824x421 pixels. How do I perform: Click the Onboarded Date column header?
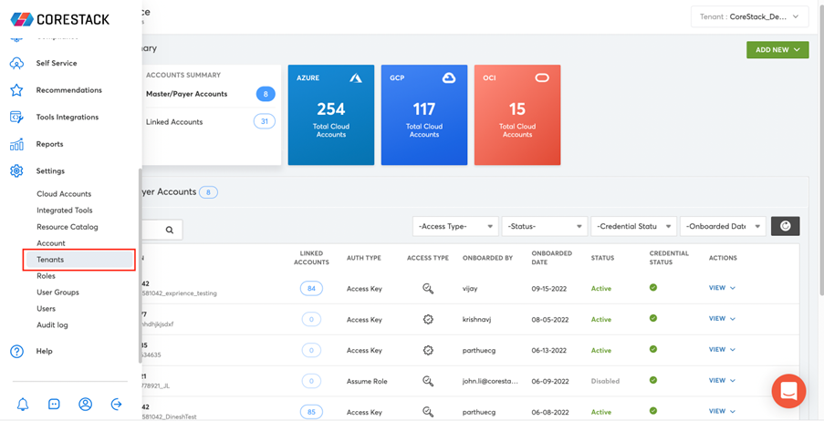coord(551,258)
